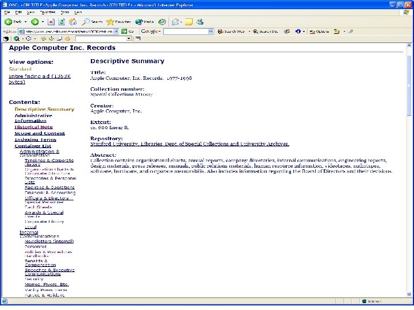This screenshot has height=310, width=414.
Task: Expand the third toolbar combo box
Action: tap(129, 38)
